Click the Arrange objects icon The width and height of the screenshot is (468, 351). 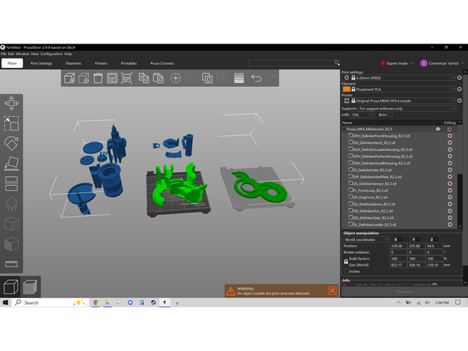coord(112,78)
